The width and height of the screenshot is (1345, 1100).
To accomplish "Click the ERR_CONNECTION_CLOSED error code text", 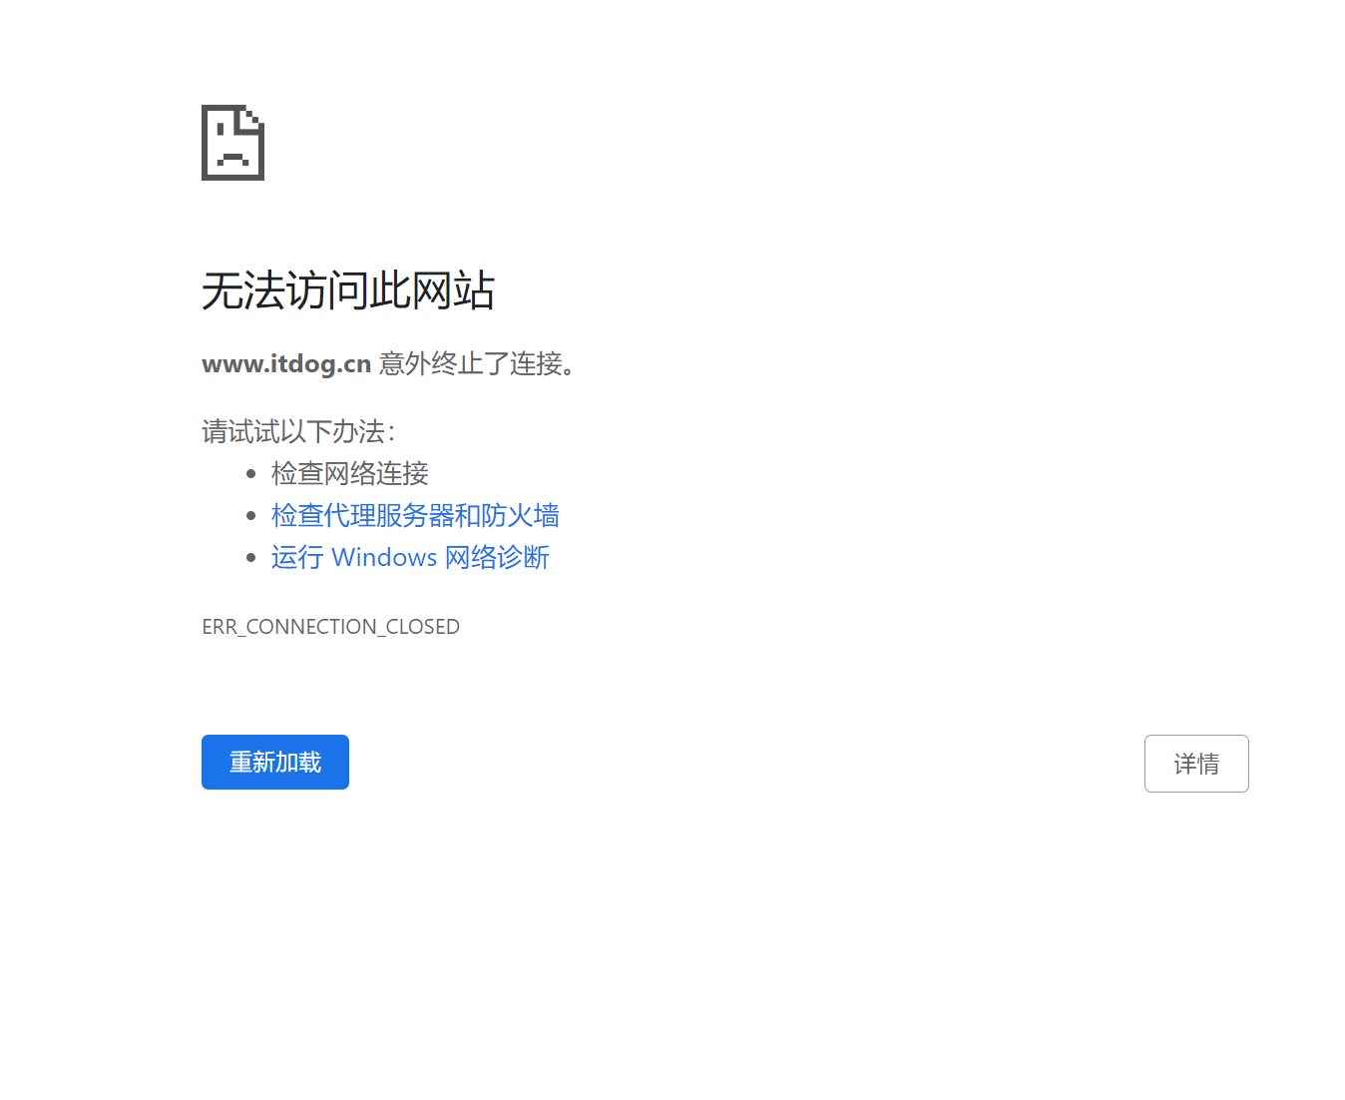I will tap(331, 627).
